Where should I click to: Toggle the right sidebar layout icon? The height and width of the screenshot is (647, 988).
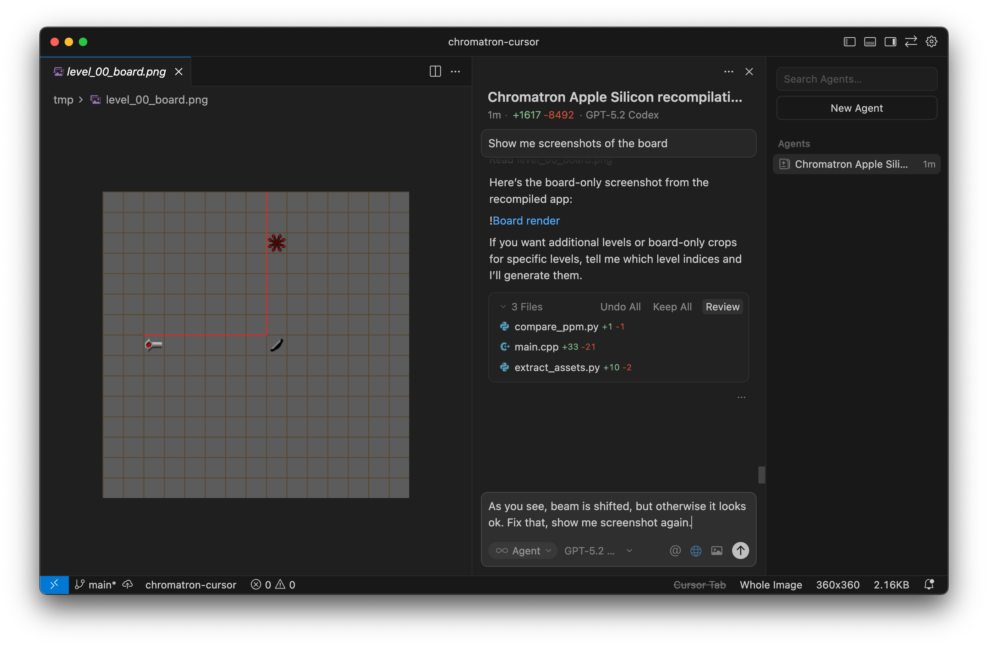click(890, 42)
